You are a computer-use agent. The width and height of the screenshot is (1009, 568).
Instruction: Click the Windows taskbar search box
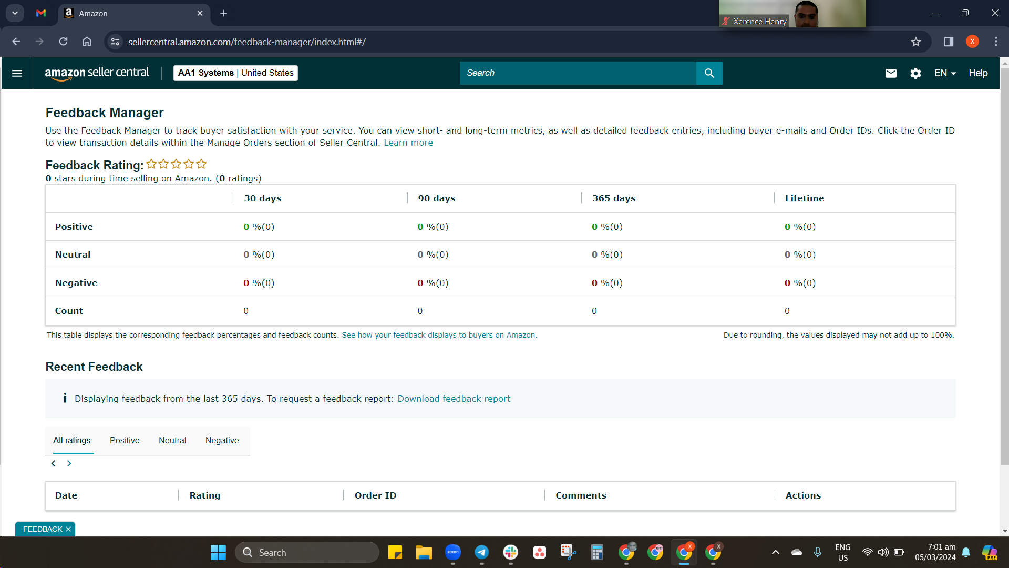tap(307, 552)
